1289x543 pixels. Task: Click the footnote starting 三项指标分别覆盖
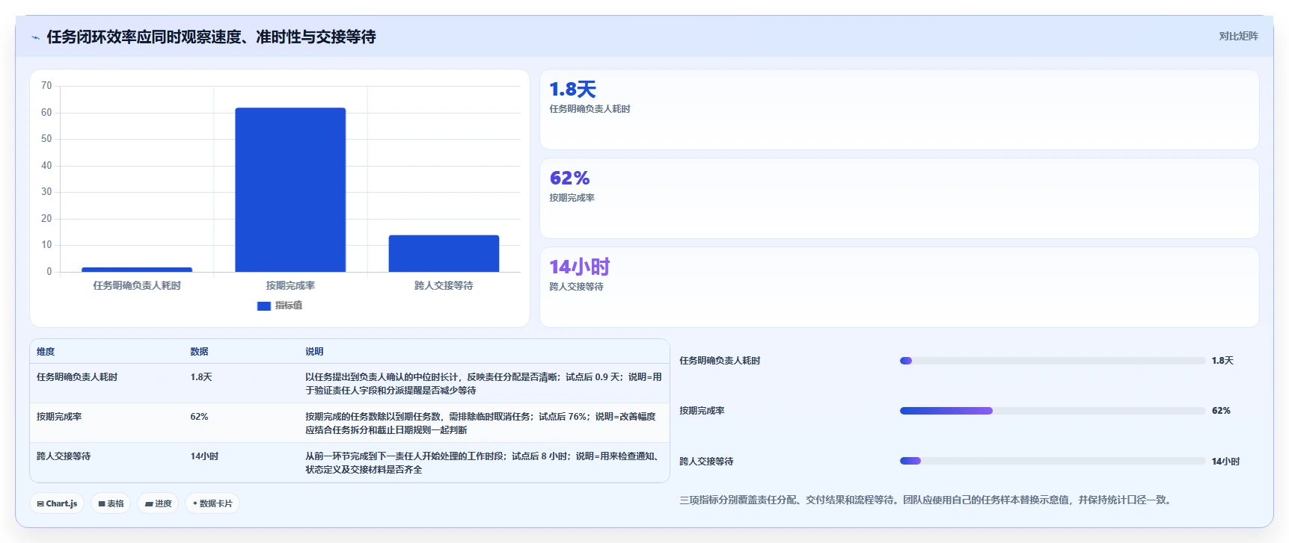(926, 500)
